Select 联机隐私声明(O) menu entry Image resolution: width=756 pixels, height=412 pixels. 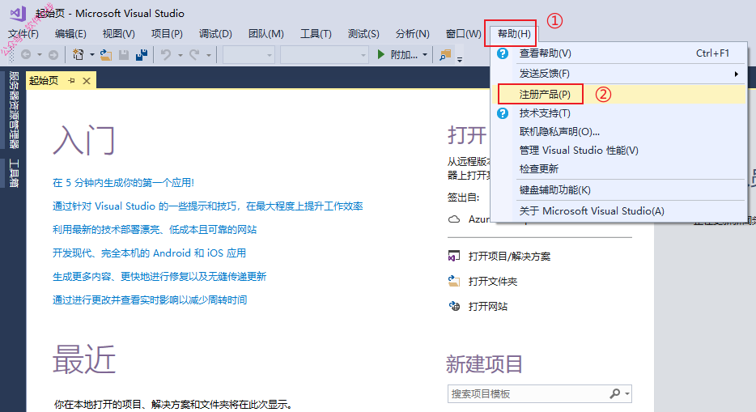click(x=619, y=132)
